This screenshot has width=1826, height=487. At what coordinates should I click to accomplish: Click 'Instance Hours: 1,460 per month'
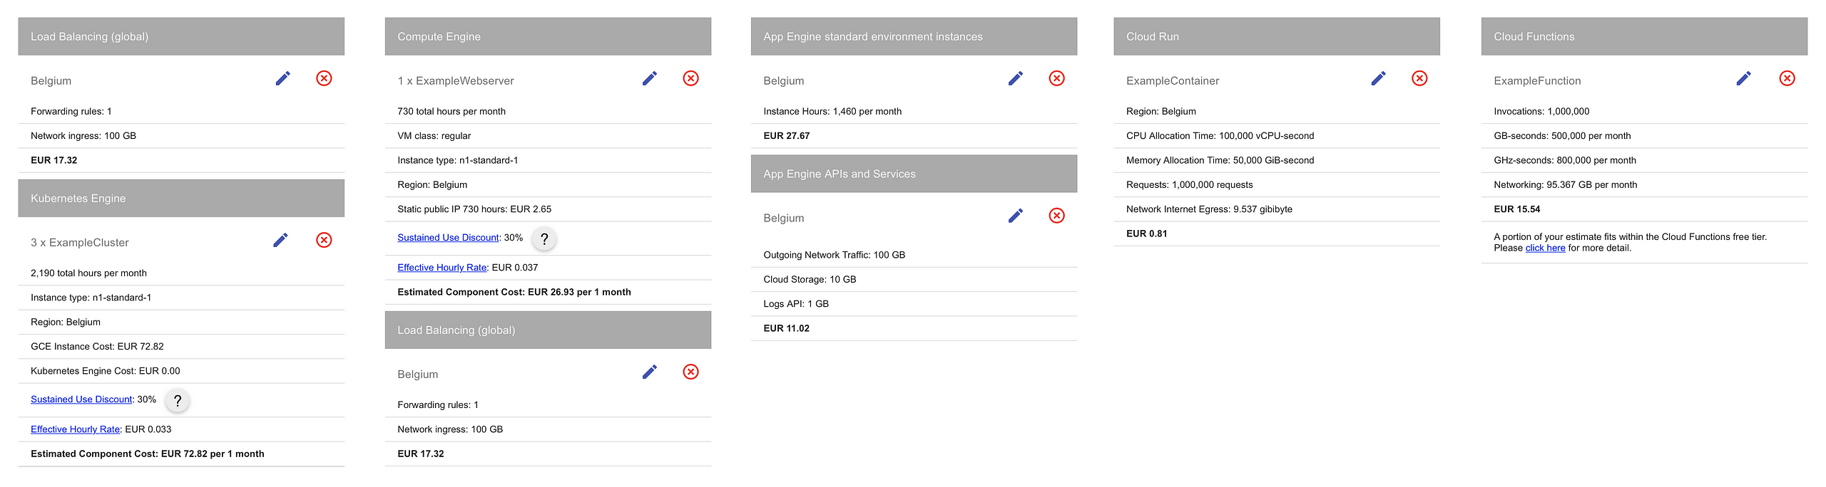(x=832, y=112)
